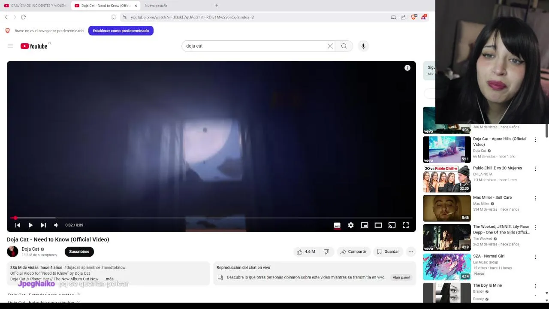The height and width of the screenshot is (309, 549).
Task: Open options menu for The Boy Is Mine
Action: [x=535, y=286]
